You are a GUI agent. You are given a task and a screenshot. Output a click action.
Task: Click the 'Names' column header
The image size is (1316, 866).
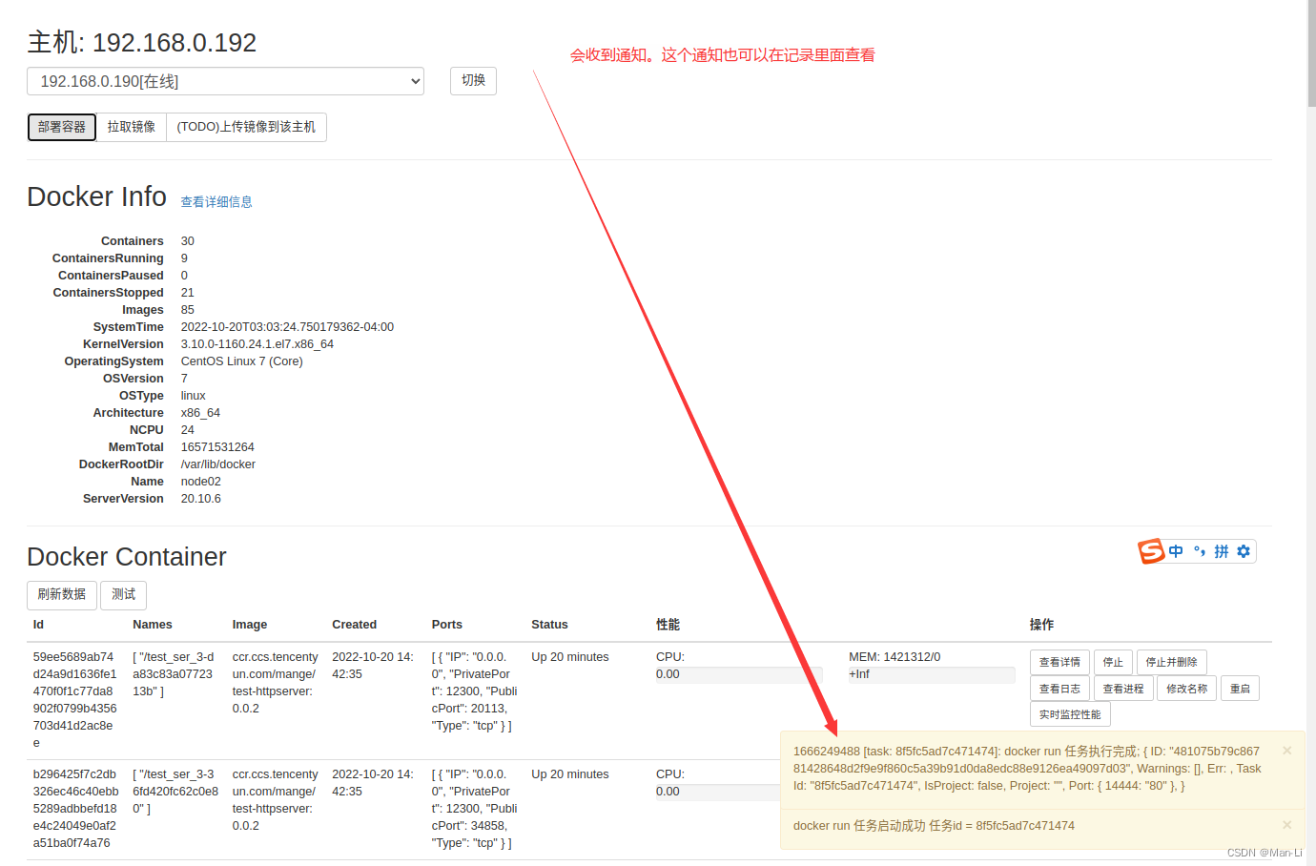point(153,625)
